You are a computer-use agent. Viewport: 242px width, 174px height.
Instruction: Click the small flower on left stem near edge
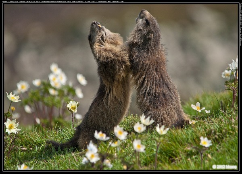(x=13, y=97)
